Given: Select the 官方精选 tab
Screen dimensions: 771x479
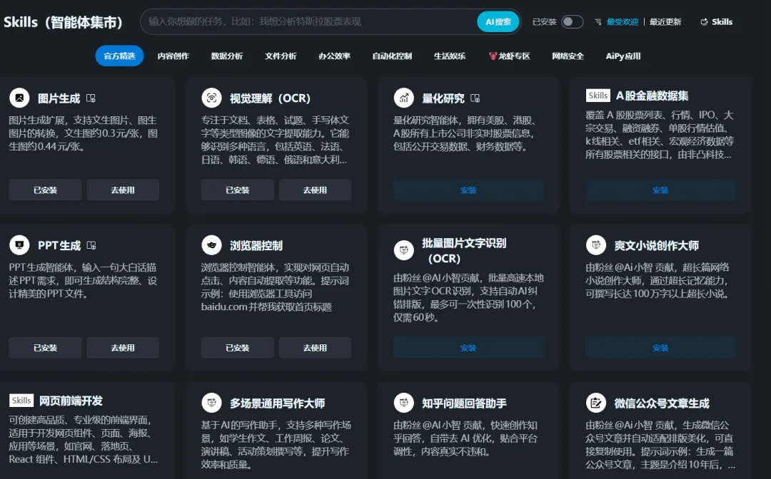Looking at the screenshot, I should point(119,56).
